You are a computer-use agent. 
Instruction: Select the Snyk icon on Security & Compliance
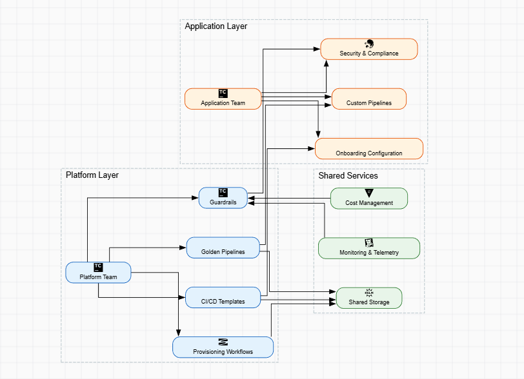click(x=369, y=44)
